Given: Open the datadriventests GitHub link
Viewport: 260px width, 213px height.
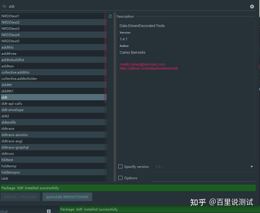Looking at the screenshot, I should (x=149, y=68).
